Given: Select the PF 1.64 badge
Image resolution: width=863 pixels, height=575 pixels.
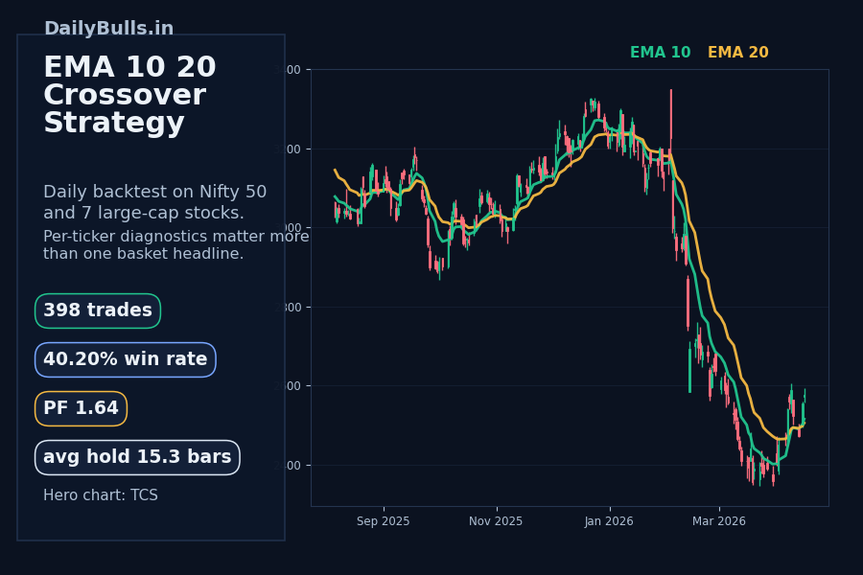Looking at the screenshot, I should click(x=81, y=408).
